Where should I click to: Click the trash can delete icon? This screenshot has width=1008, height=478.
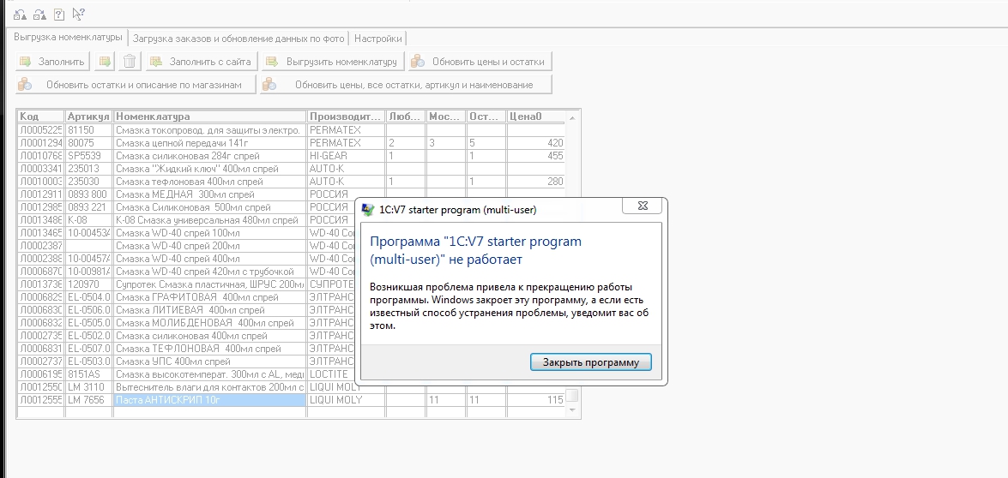pos(130,62)
